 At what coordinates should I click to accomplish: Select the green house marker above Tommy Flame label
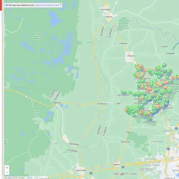point(150,118)
